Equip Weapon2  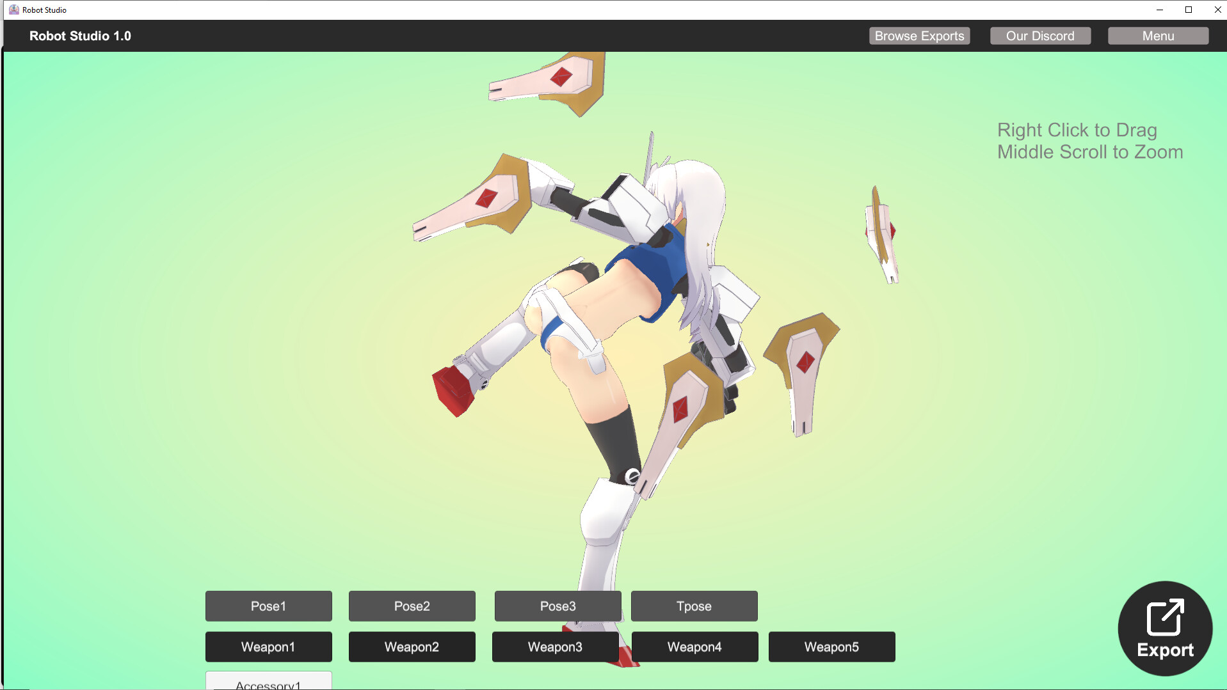pos(412,647)
